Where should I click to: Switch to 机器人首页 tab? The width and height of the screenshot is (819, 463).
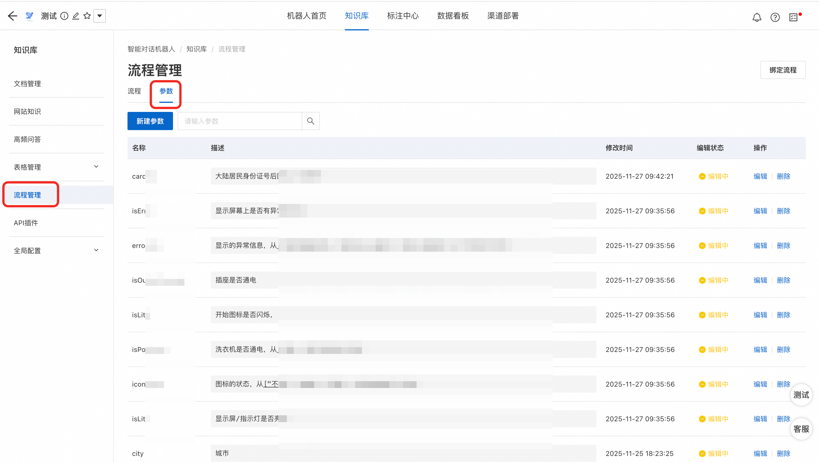[x=306, y=16]
